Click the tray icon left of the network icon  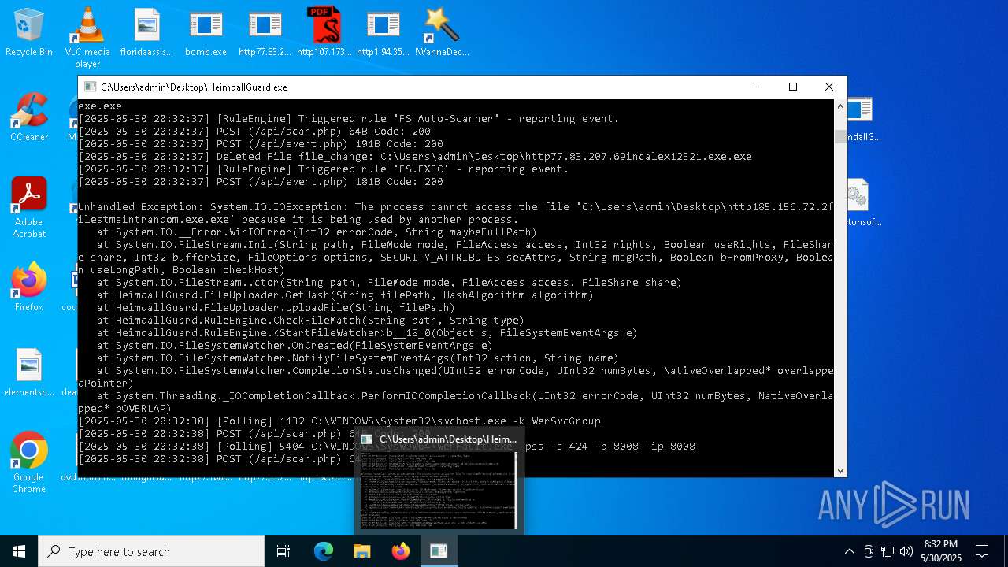pos(869,551)
